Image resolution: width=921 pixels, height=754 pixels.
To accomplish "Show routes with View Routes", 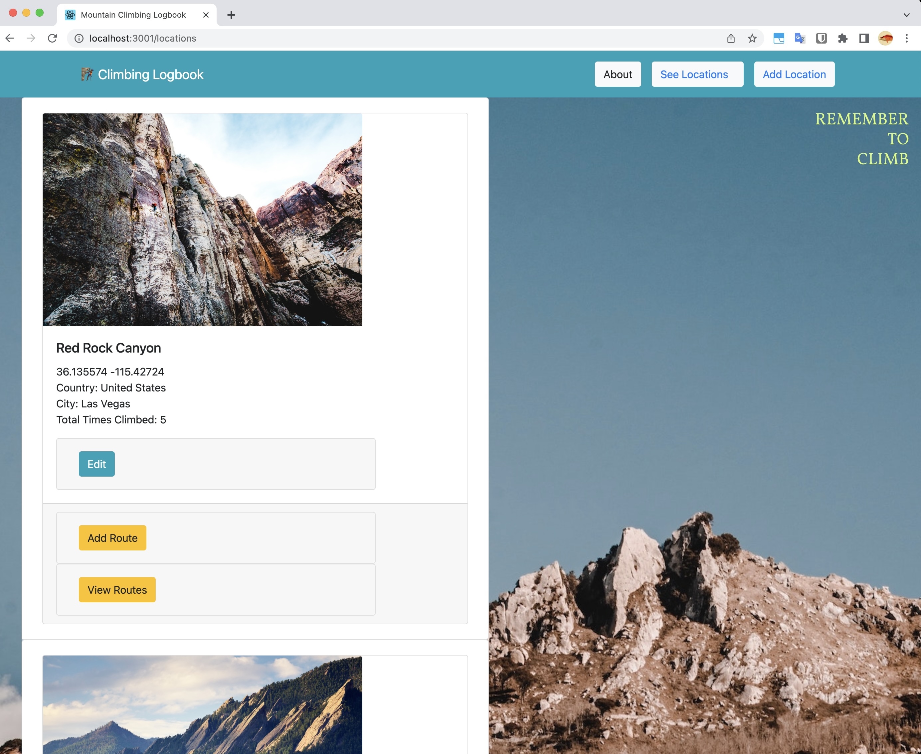I will tap(117, 589).
